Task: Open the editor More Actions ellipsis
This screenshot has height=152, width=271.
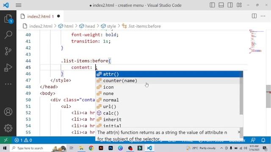Action: coord(263,16)
